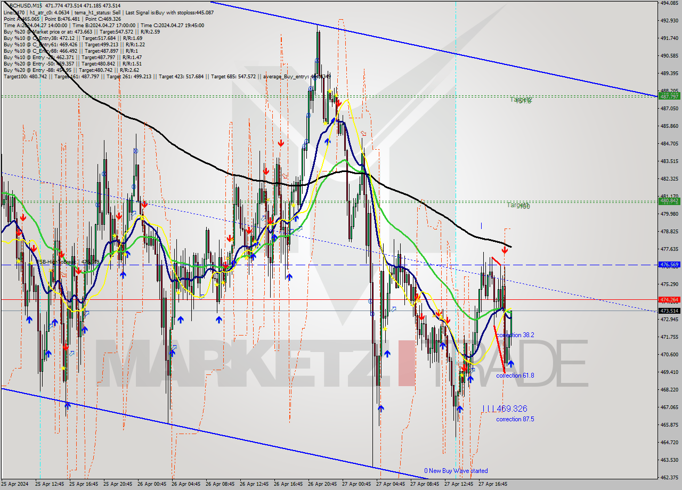Select the Target1 label near 480.842
The width and height of the screenshot is (682, 490).
pyautogui.click(x=518, y=205)
